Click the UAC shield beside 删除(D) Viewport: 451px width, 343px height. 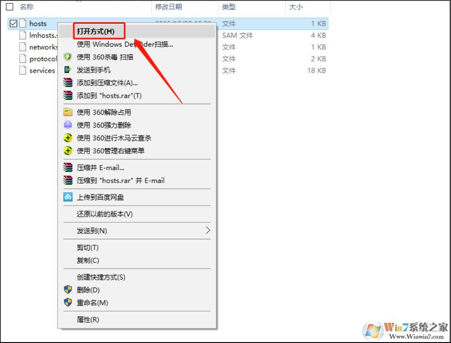tap(68, 290)
